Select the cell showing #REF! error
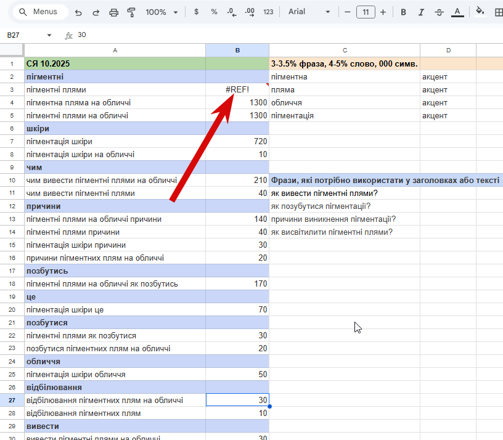The width and height of the screenshot is (503, 440). [x=237, y=90]
